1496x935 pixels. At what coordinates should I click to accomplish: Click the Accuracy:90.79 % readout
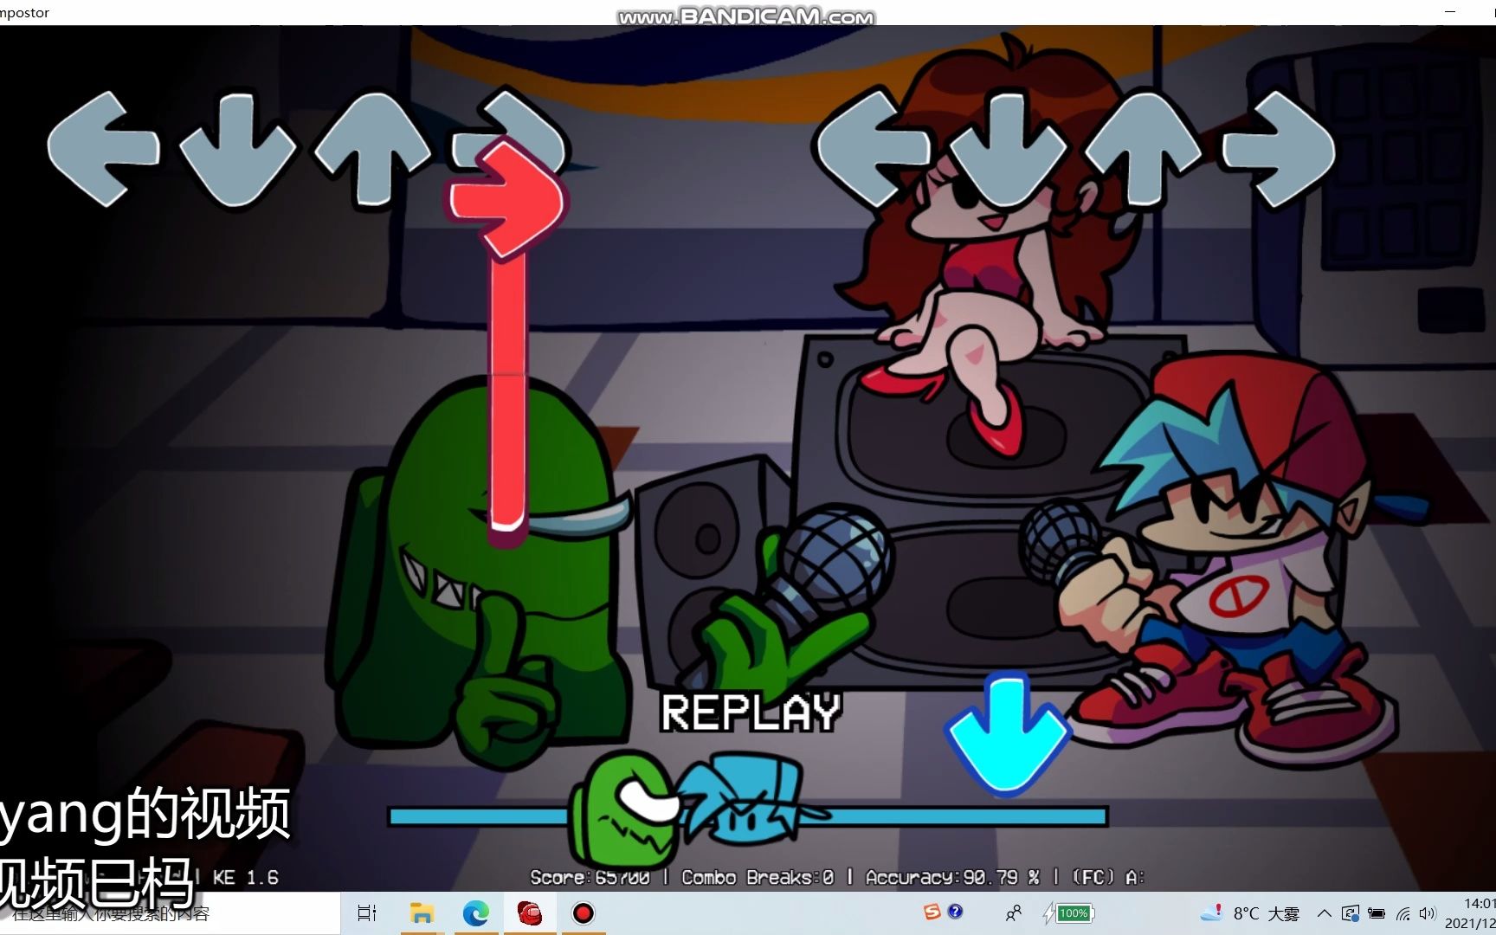[x=952, y=877]
